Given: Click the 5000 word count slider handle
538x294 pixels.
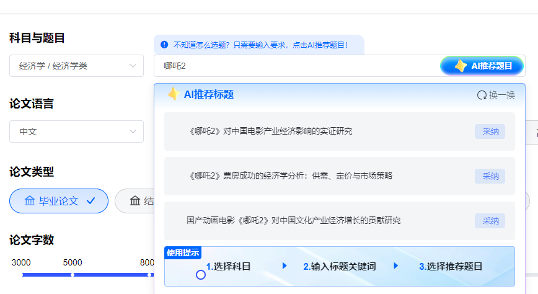Looking at the screenshot, I should (x=73, y=275).
